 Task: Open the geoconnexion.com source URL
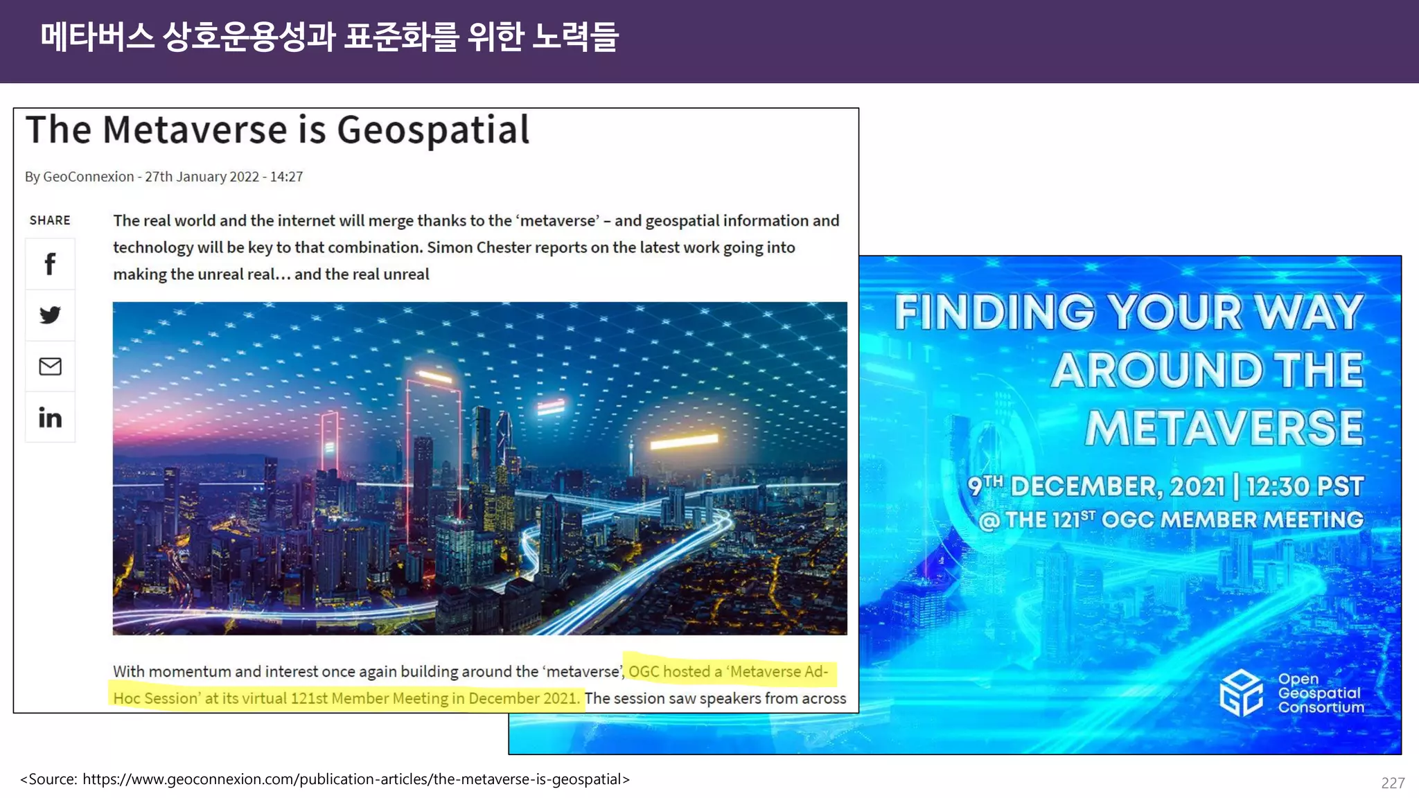click(356, 779)
